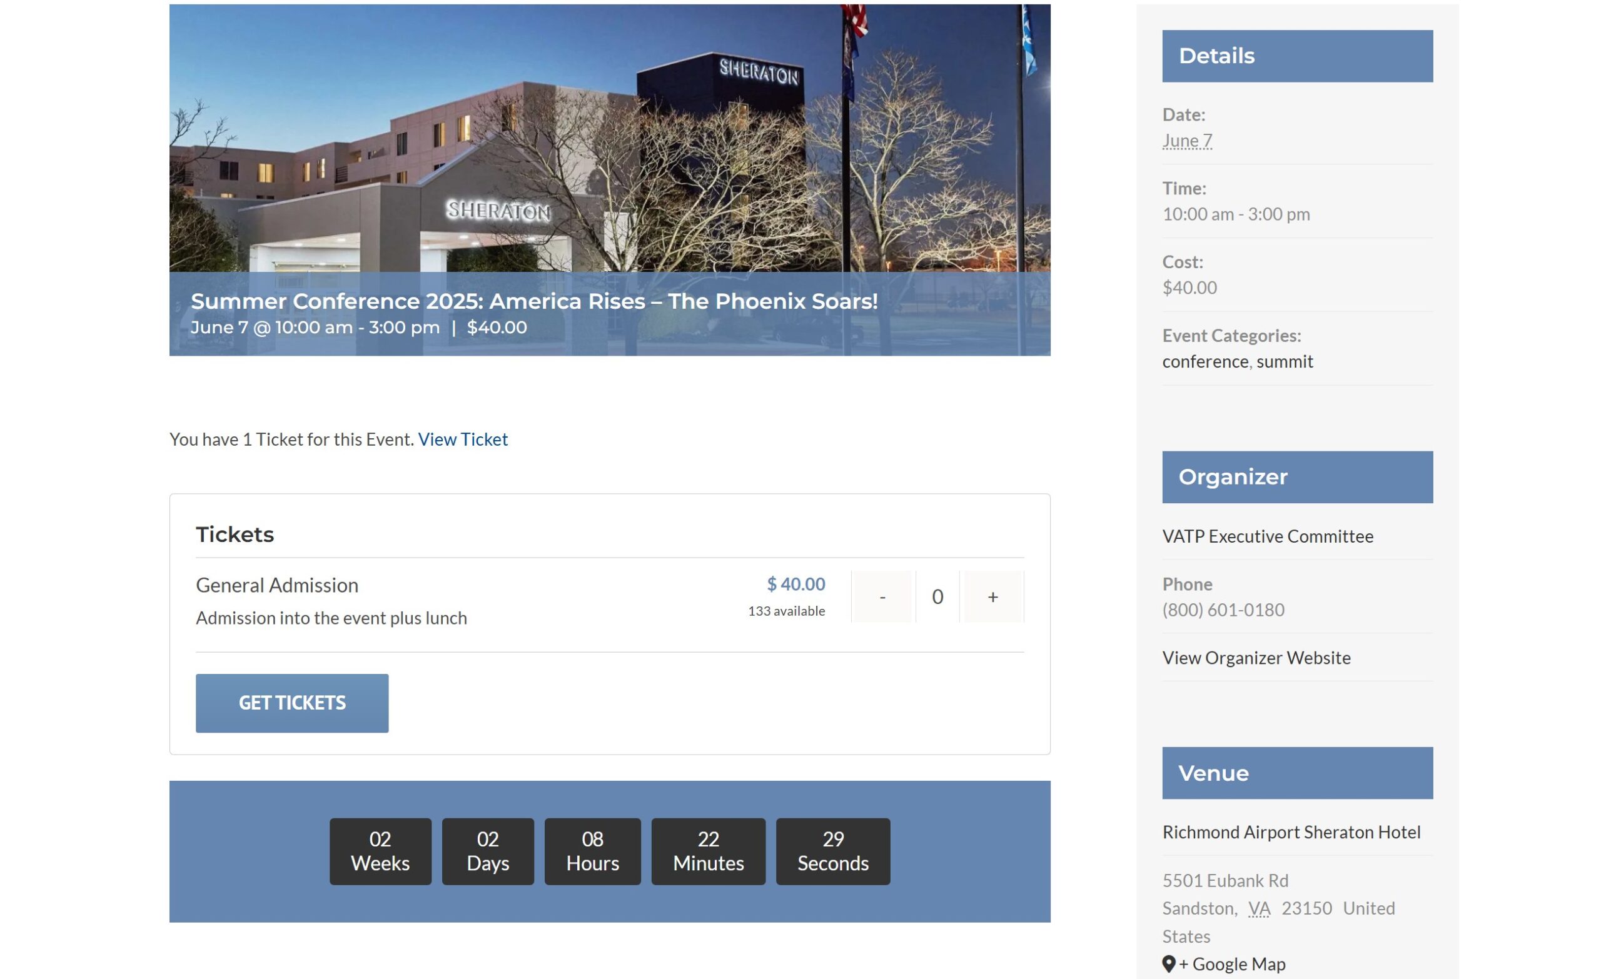Click the 29 Seconds countdown box
This screenshot has width=1601, height=979.
[x=833, y=851]
